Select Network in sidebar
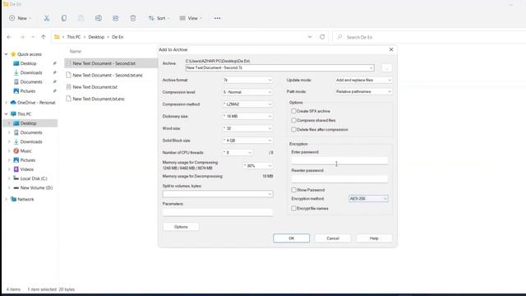This screenshot has height=296, width=526. coord(25,199)
